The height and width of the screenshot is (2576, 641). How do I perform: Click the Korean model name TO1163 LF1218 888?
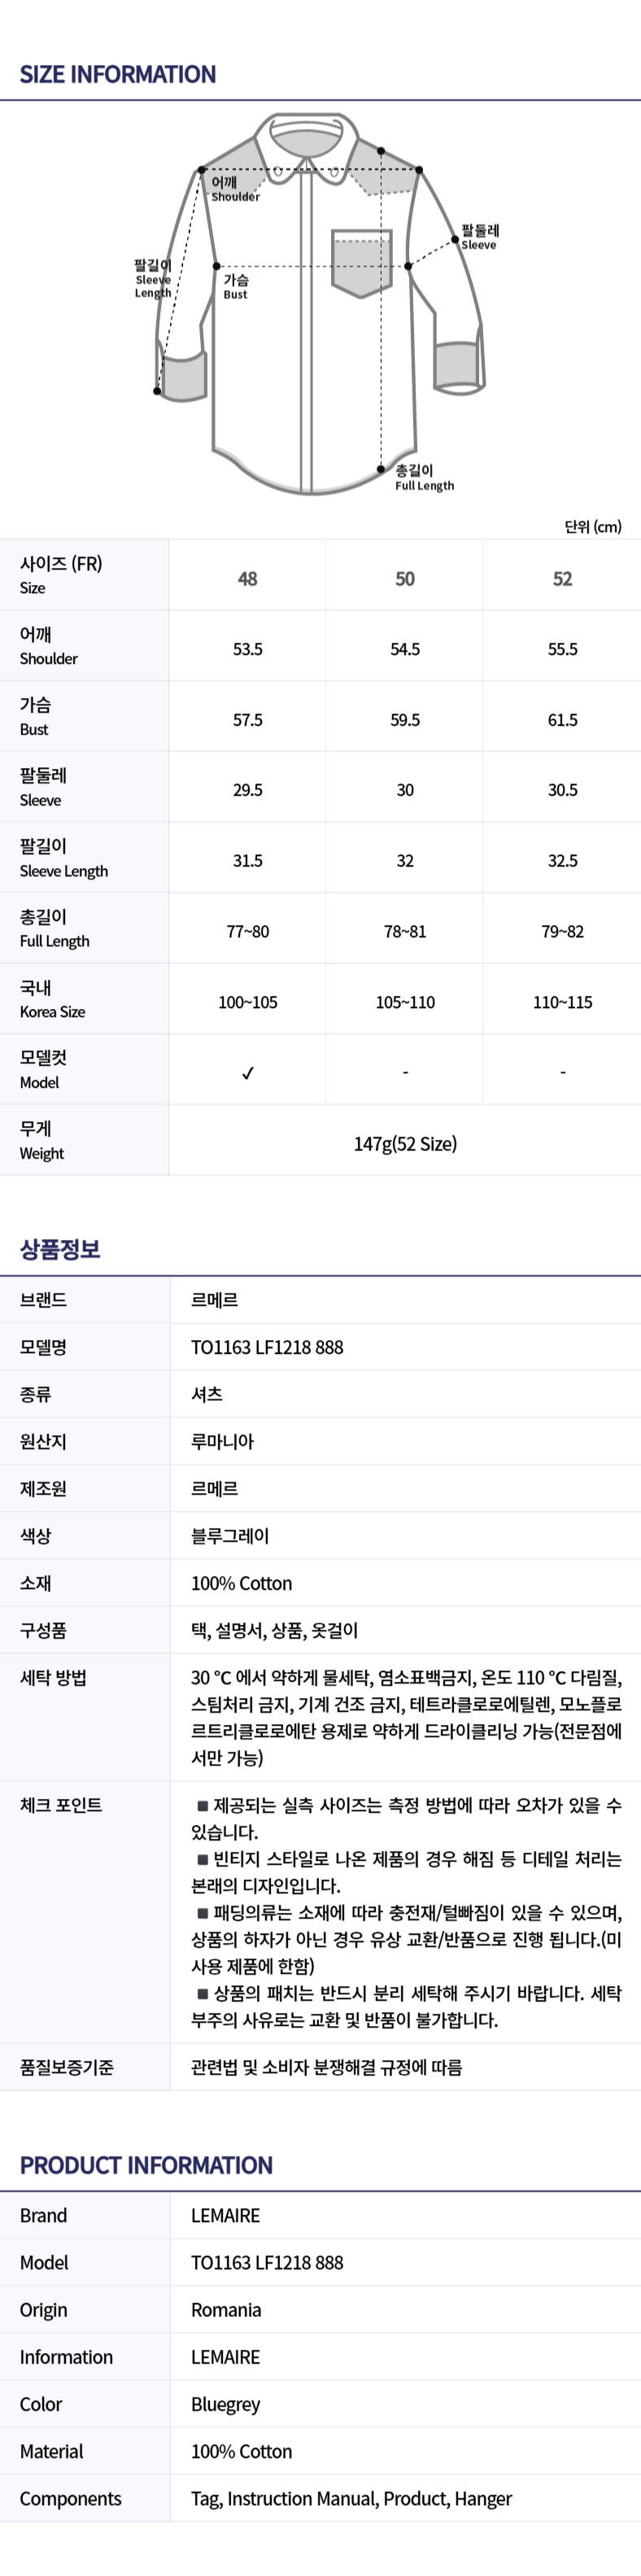pyautogui.click(x=267, y=1347)
